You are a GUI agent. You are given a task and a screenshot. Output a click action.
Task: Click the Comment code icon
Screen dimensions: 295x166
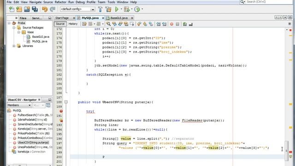tap(185, 24)
